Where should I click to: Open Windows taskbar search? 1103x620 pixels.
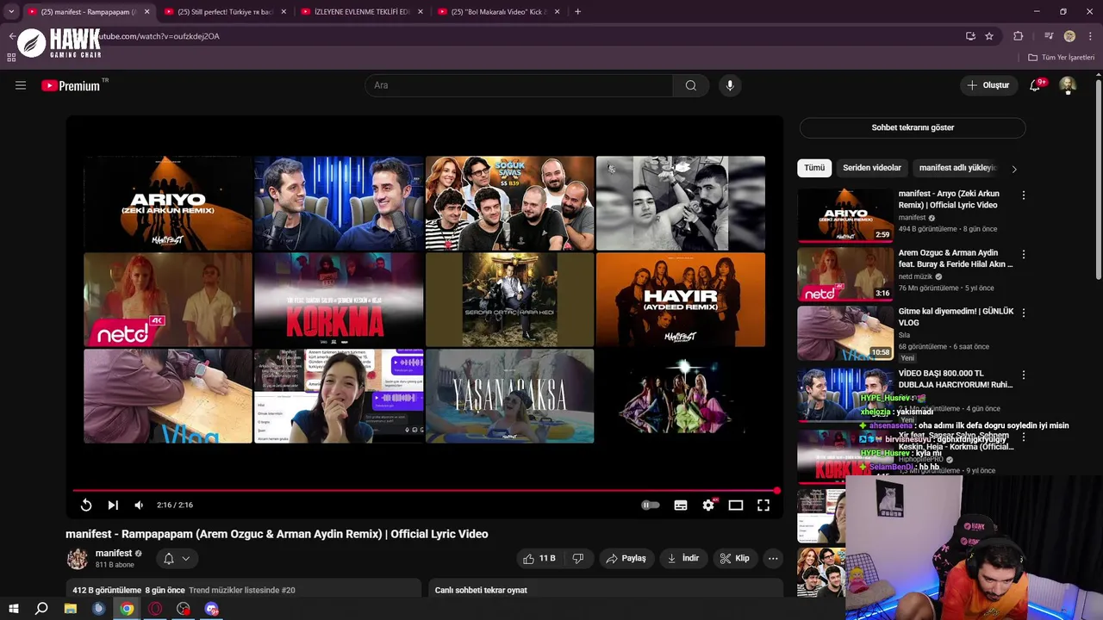(41, 609)
